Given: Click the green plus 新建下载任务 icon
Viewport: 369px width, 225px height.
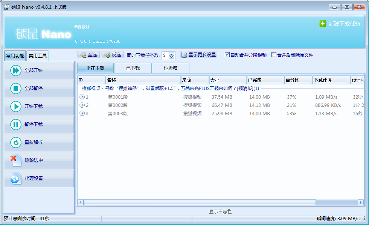Looking at the screenshot, I should coord(323,23).
